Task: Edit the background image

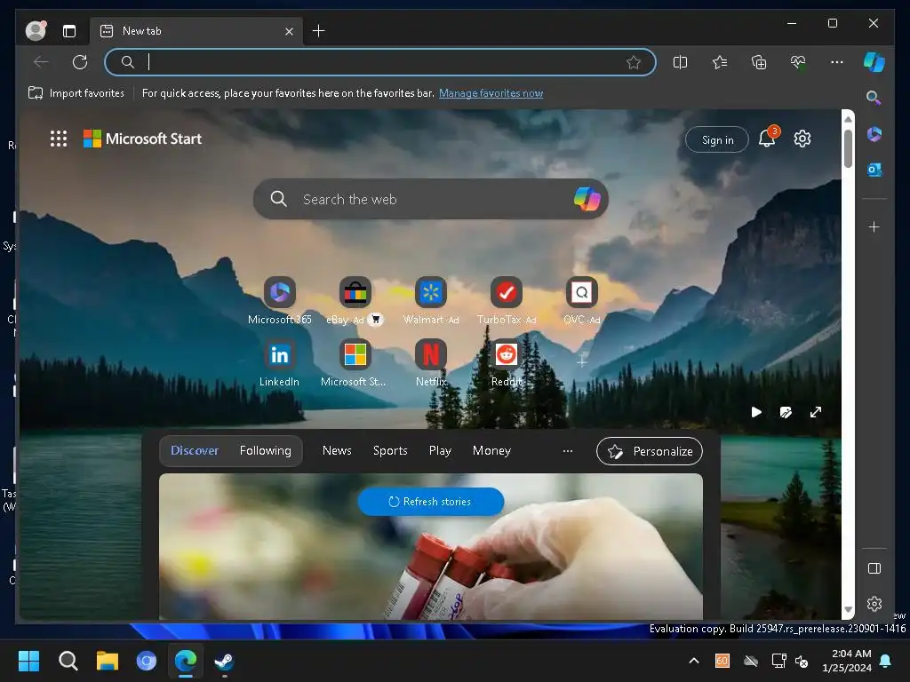Action: 786,412
